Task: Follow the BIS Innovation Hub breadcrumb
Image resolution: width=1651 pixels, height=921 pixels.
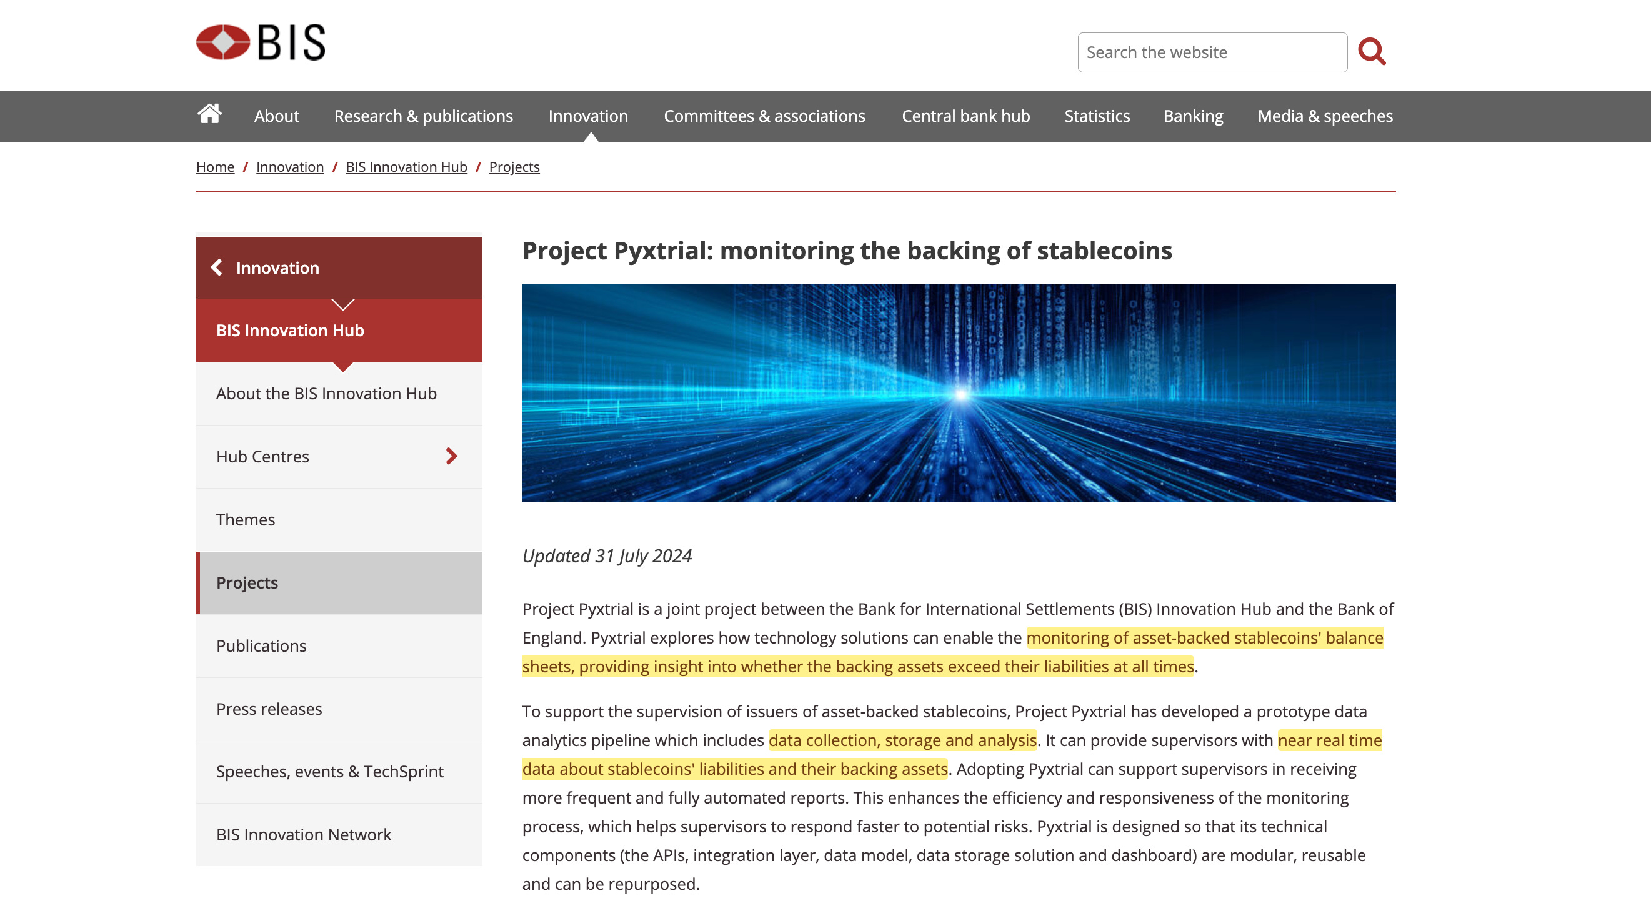Action: 406,167
